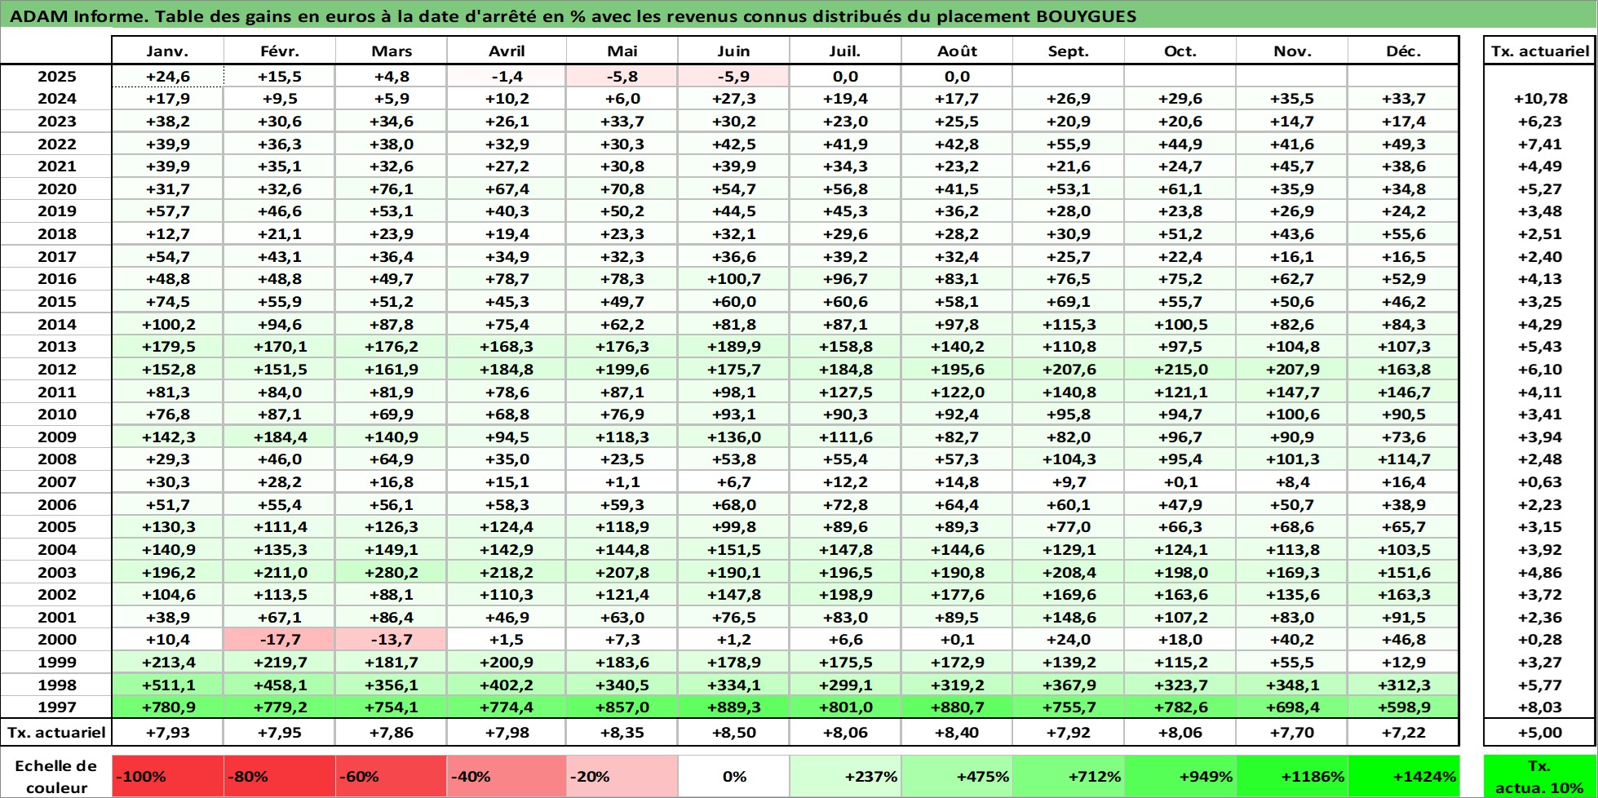Screen dimensions: 1598x798
Task: Select the 'Janv.' column header
Action: (x=168, y=51)
